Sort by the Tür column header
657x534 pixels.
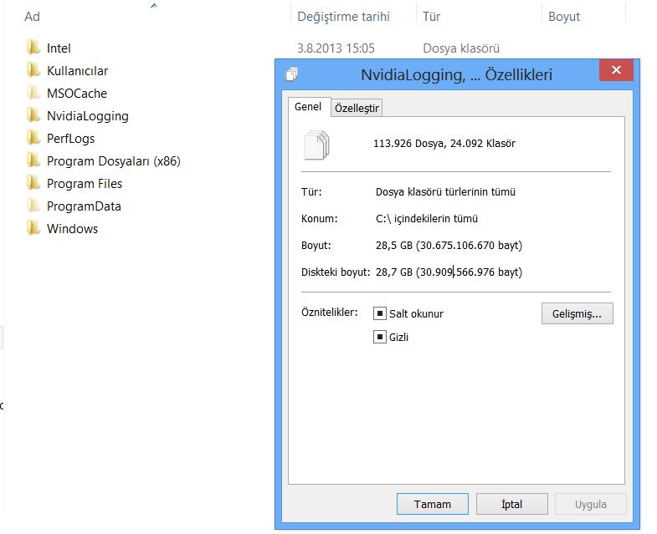point(432,17)
